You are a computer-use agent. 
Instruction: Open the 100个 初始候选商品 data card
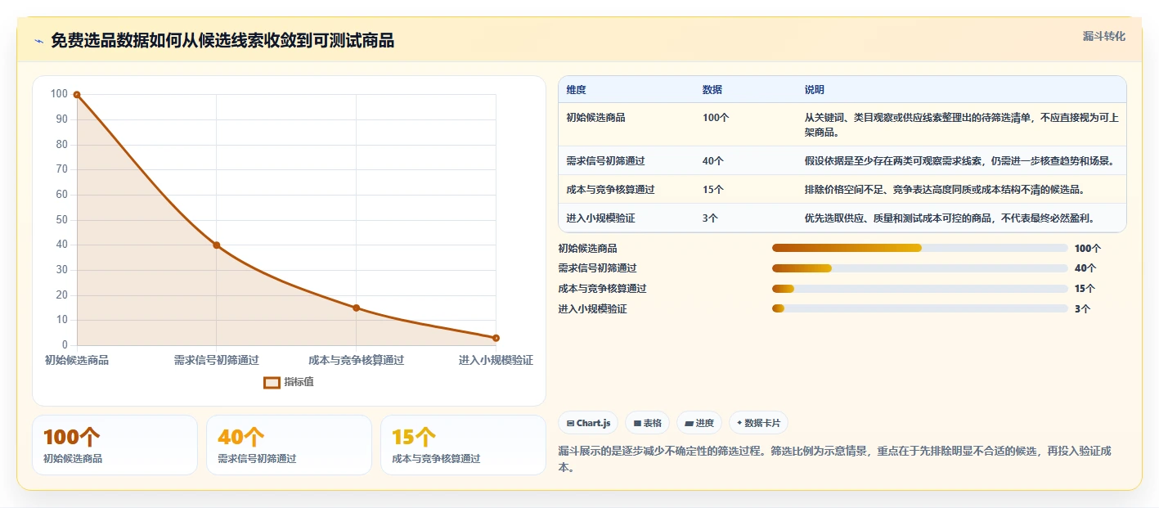pos(115,445)
